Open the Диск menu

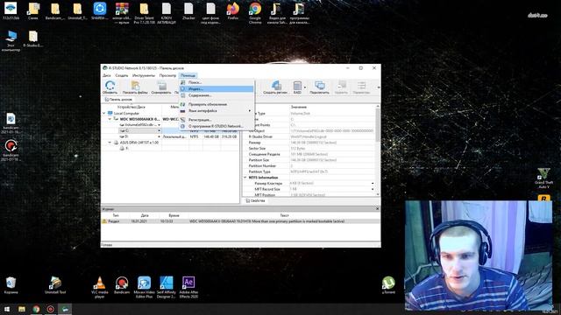[107, 75]
